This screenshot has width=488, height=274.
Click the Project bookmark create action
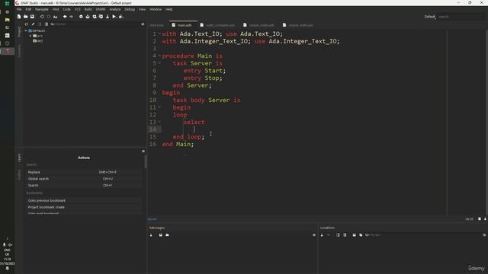click(x=84, y=207)
